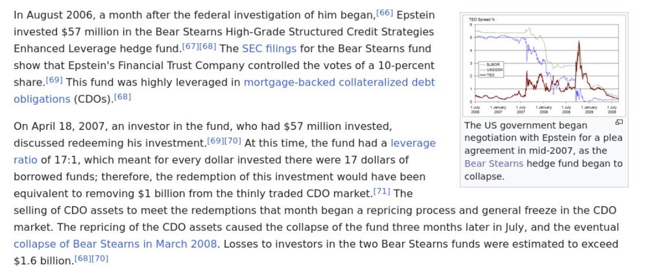
Task: Open the TED Spread chart thumbnail
Action: [x=544, y=64]
